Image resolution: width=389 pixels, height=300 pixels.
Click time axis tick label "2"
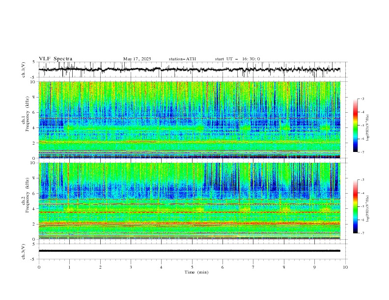tap(100, 267)
